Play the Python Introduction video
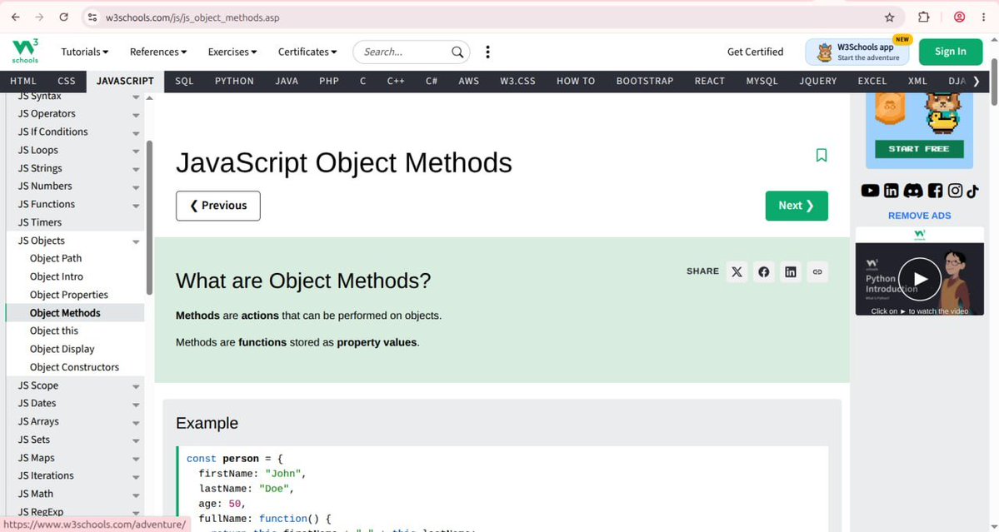The height and width of the screenshot is (532, 999). (919, 279)
